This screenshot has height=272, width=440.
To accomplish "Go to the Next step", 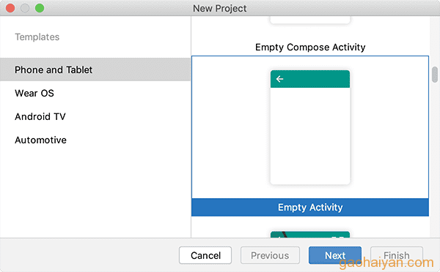I will point(335,255).
